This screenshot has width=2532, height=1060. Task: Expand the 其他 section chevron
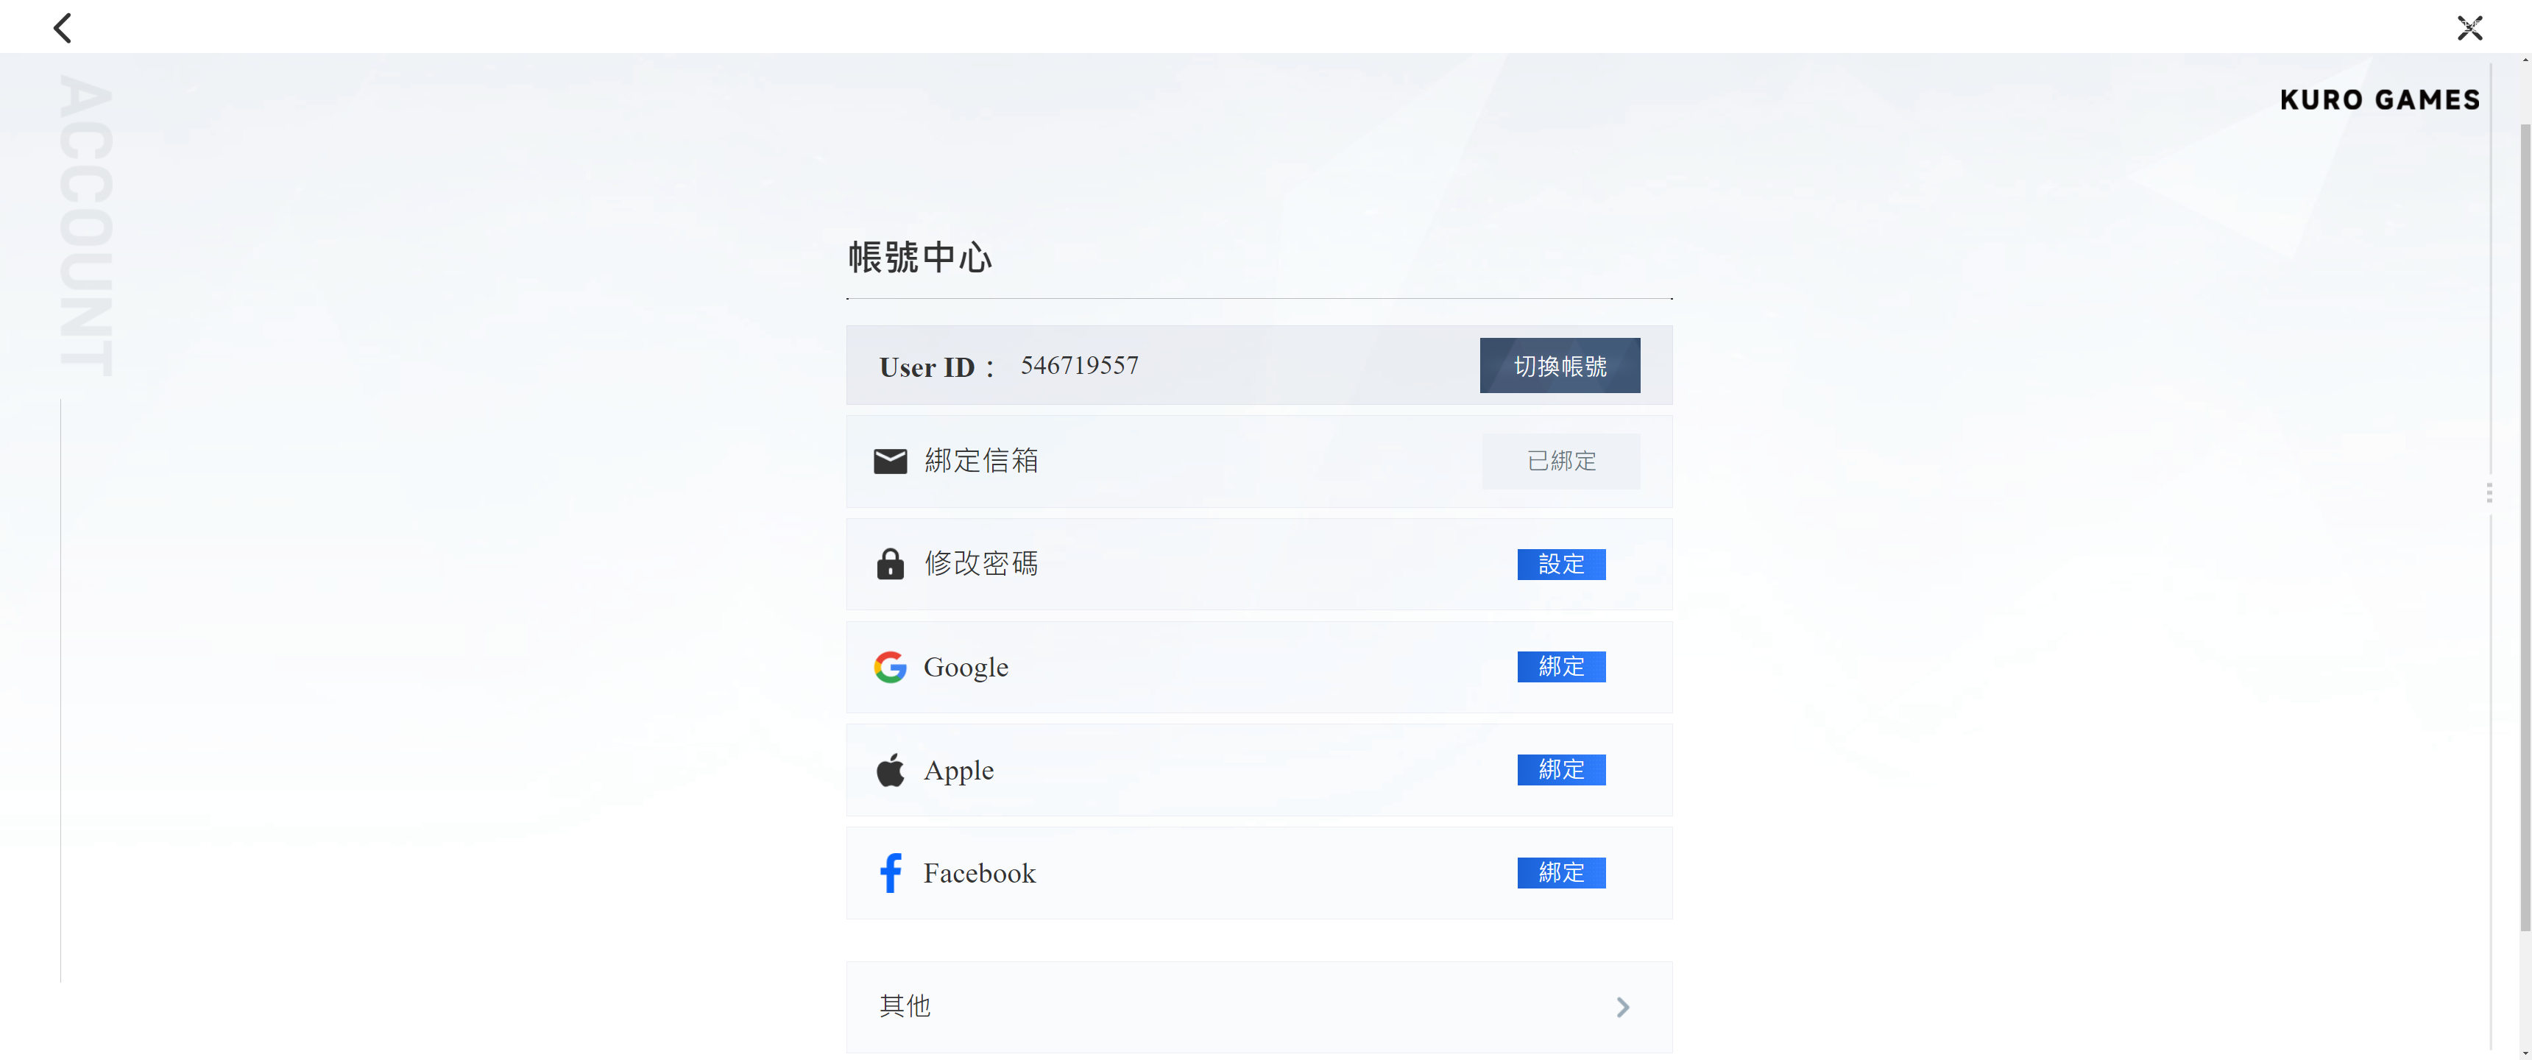tap(1622, 1007)
